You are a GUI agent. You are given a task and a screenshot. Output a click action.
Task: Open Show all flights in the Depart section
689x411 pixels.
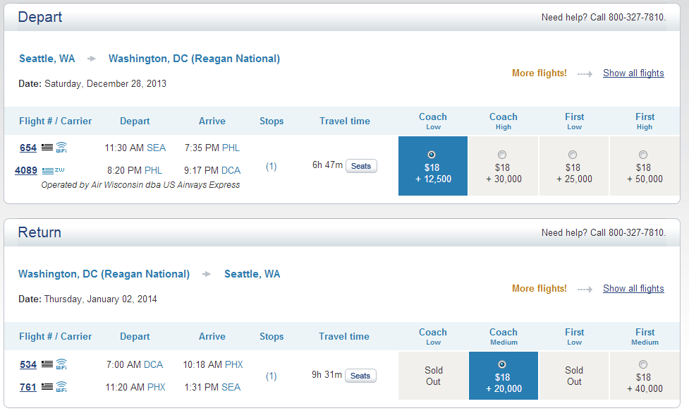(x=633, y=73)
